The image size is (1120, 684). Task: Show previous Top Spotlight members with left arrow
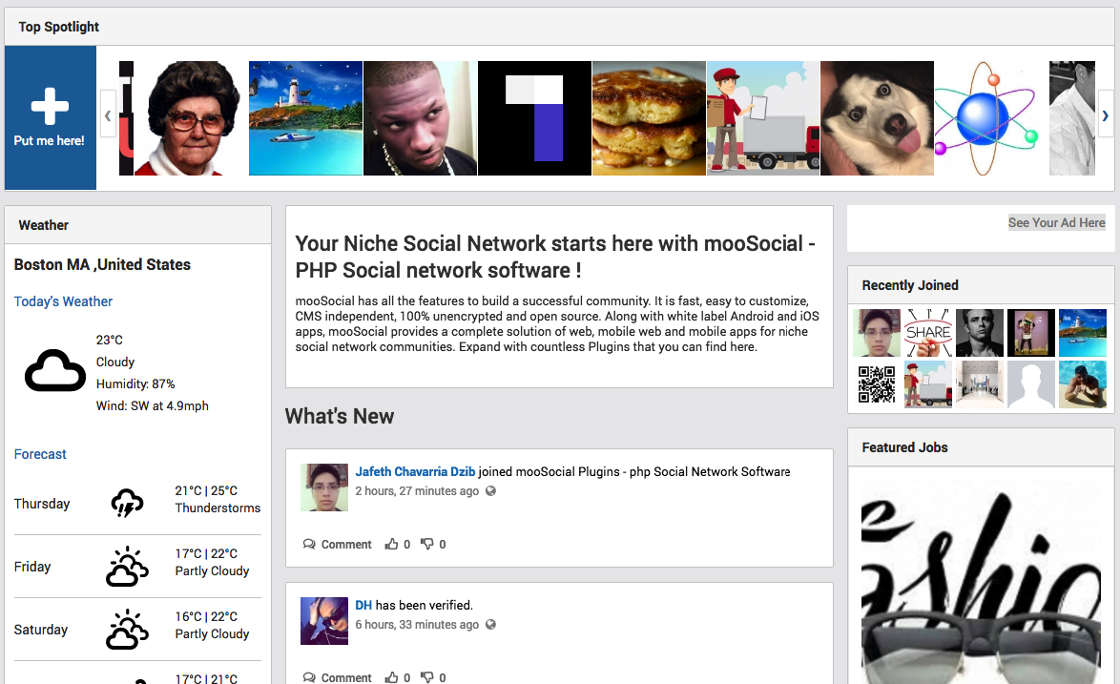(x=108, y=114)
